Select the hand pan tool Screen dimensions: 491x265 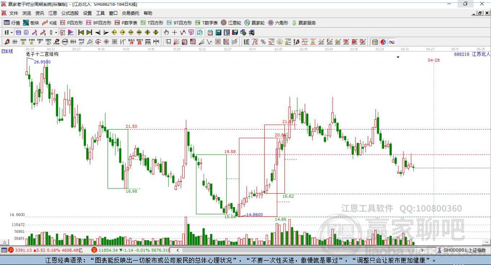(166, 33)
